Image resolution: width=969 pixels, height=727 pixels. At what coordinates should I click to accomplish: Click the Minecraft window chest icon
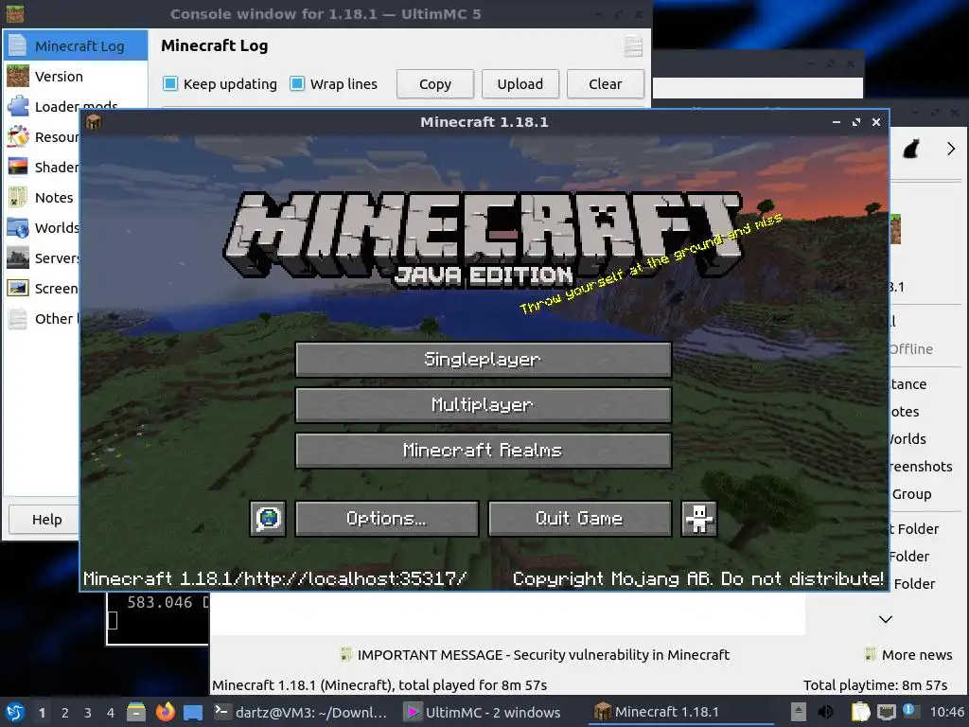94,122
